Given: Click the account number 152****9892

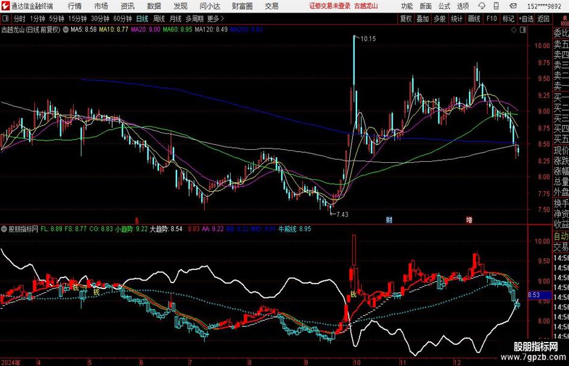Looking at the screenshot, I should [544, 6].
